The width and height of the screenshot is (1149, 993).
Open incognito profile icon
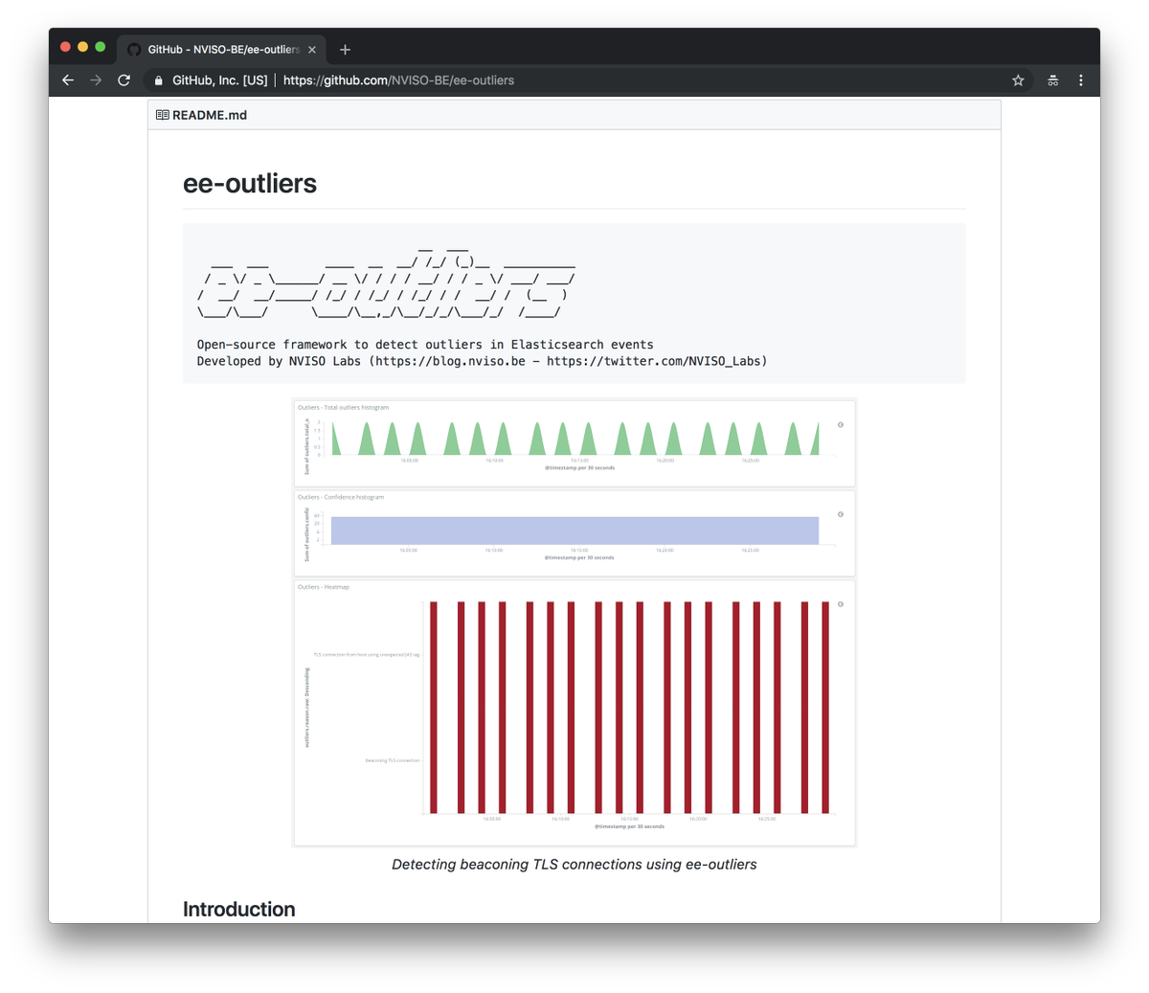(1052, 80)
